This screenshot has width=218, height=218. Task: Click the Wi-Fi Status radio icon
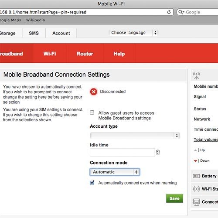pos(196,189)
